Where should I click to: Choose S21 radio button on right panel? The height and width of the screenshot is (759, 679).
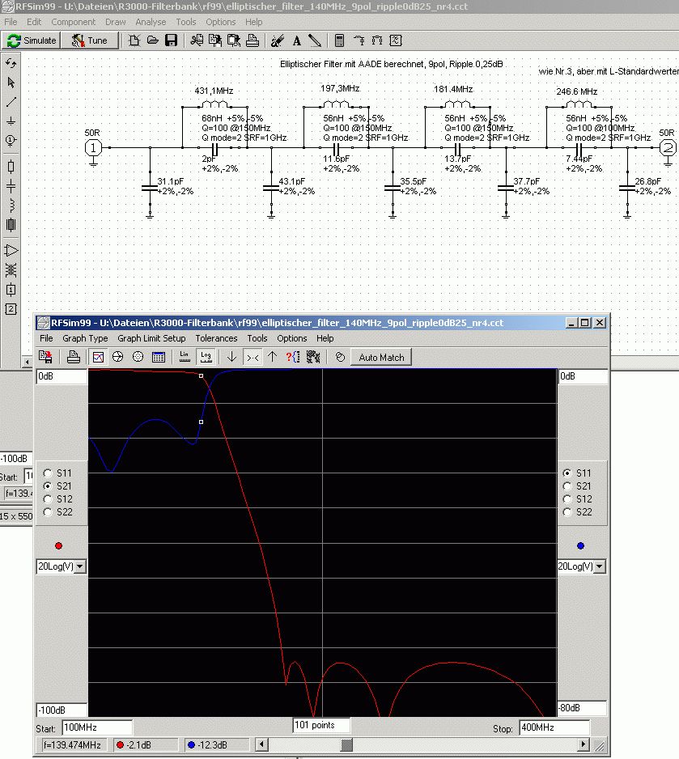567,486
